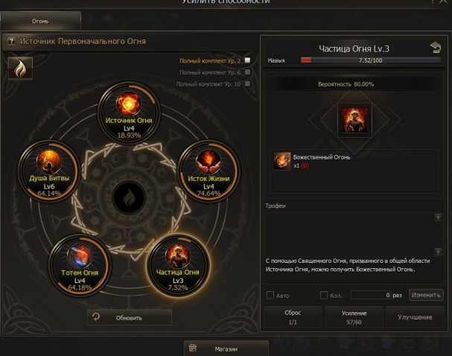The image size is (452, 356).
Task: Click the Навык progress bar
Action: pyautogui.click(x=371, y=60)
